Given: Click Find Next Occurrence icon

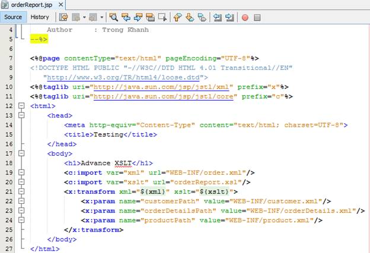Looking at the screenshot, I should (x=138, y=17).
